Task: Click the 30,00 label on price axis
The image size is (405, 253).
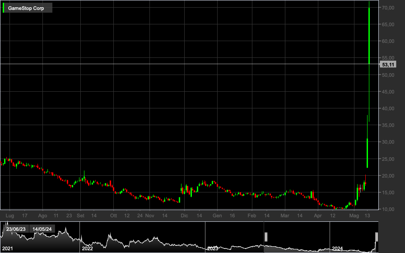Action: pos(388,142)
